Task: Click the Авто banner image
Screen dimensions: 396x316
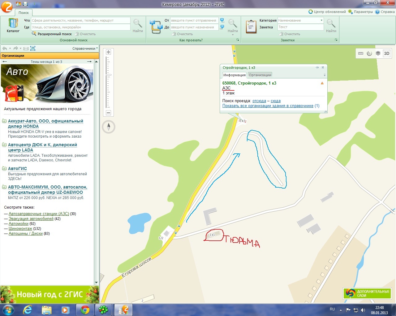Action: point(47,83)
